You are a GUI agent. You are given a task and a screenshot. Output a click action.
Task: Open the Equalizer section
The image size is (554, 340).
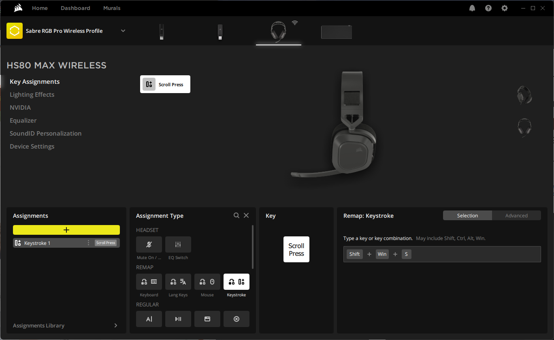(x=23, y=121)
